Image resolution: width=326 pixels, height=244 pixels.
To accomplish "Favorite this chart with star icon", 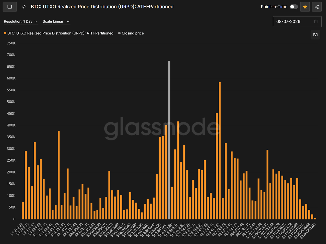I will click(305, 7).
